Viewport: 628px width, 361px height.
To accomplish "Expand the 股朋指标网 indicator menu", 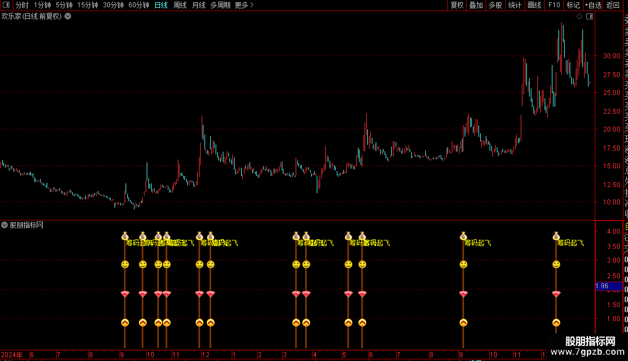I will [4, 225].
